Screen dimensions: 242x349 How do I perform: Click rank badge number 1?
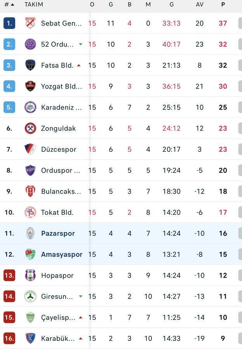click(9, 23)
